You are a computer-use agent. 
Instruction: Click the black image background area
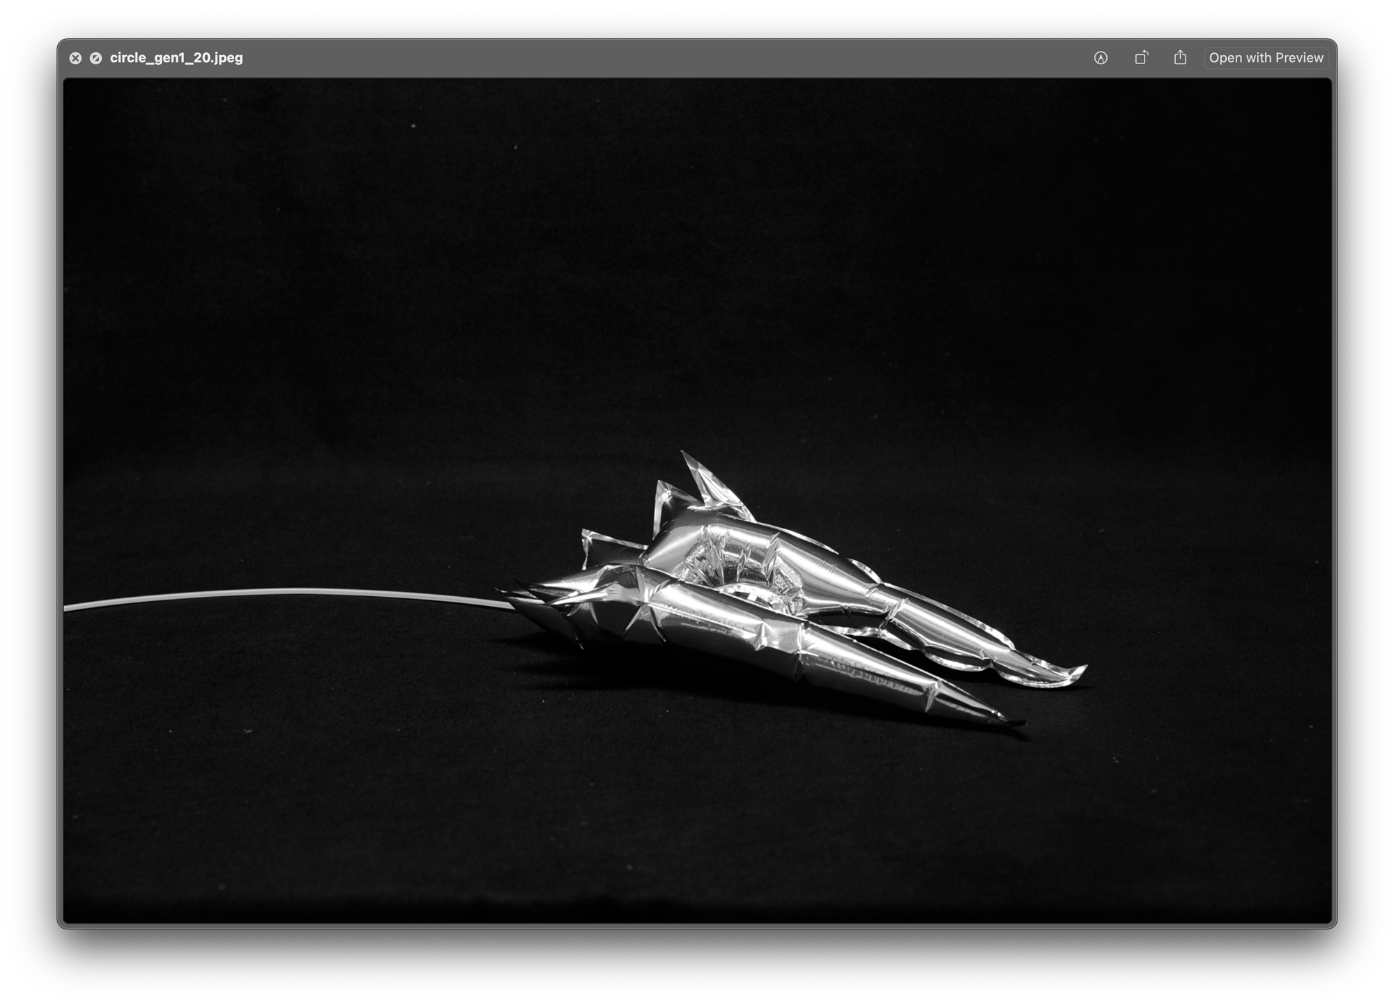click(348, 279)
